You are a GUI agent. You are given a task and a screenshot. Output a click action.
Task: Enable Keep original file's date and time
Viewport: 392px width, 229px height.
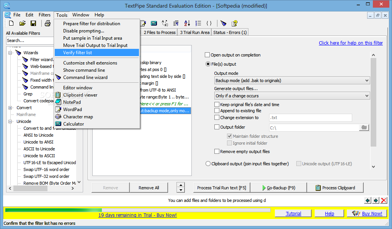[x=217, y=105]
